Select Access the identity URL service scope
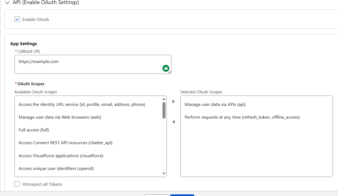 (x=82, y=105)
